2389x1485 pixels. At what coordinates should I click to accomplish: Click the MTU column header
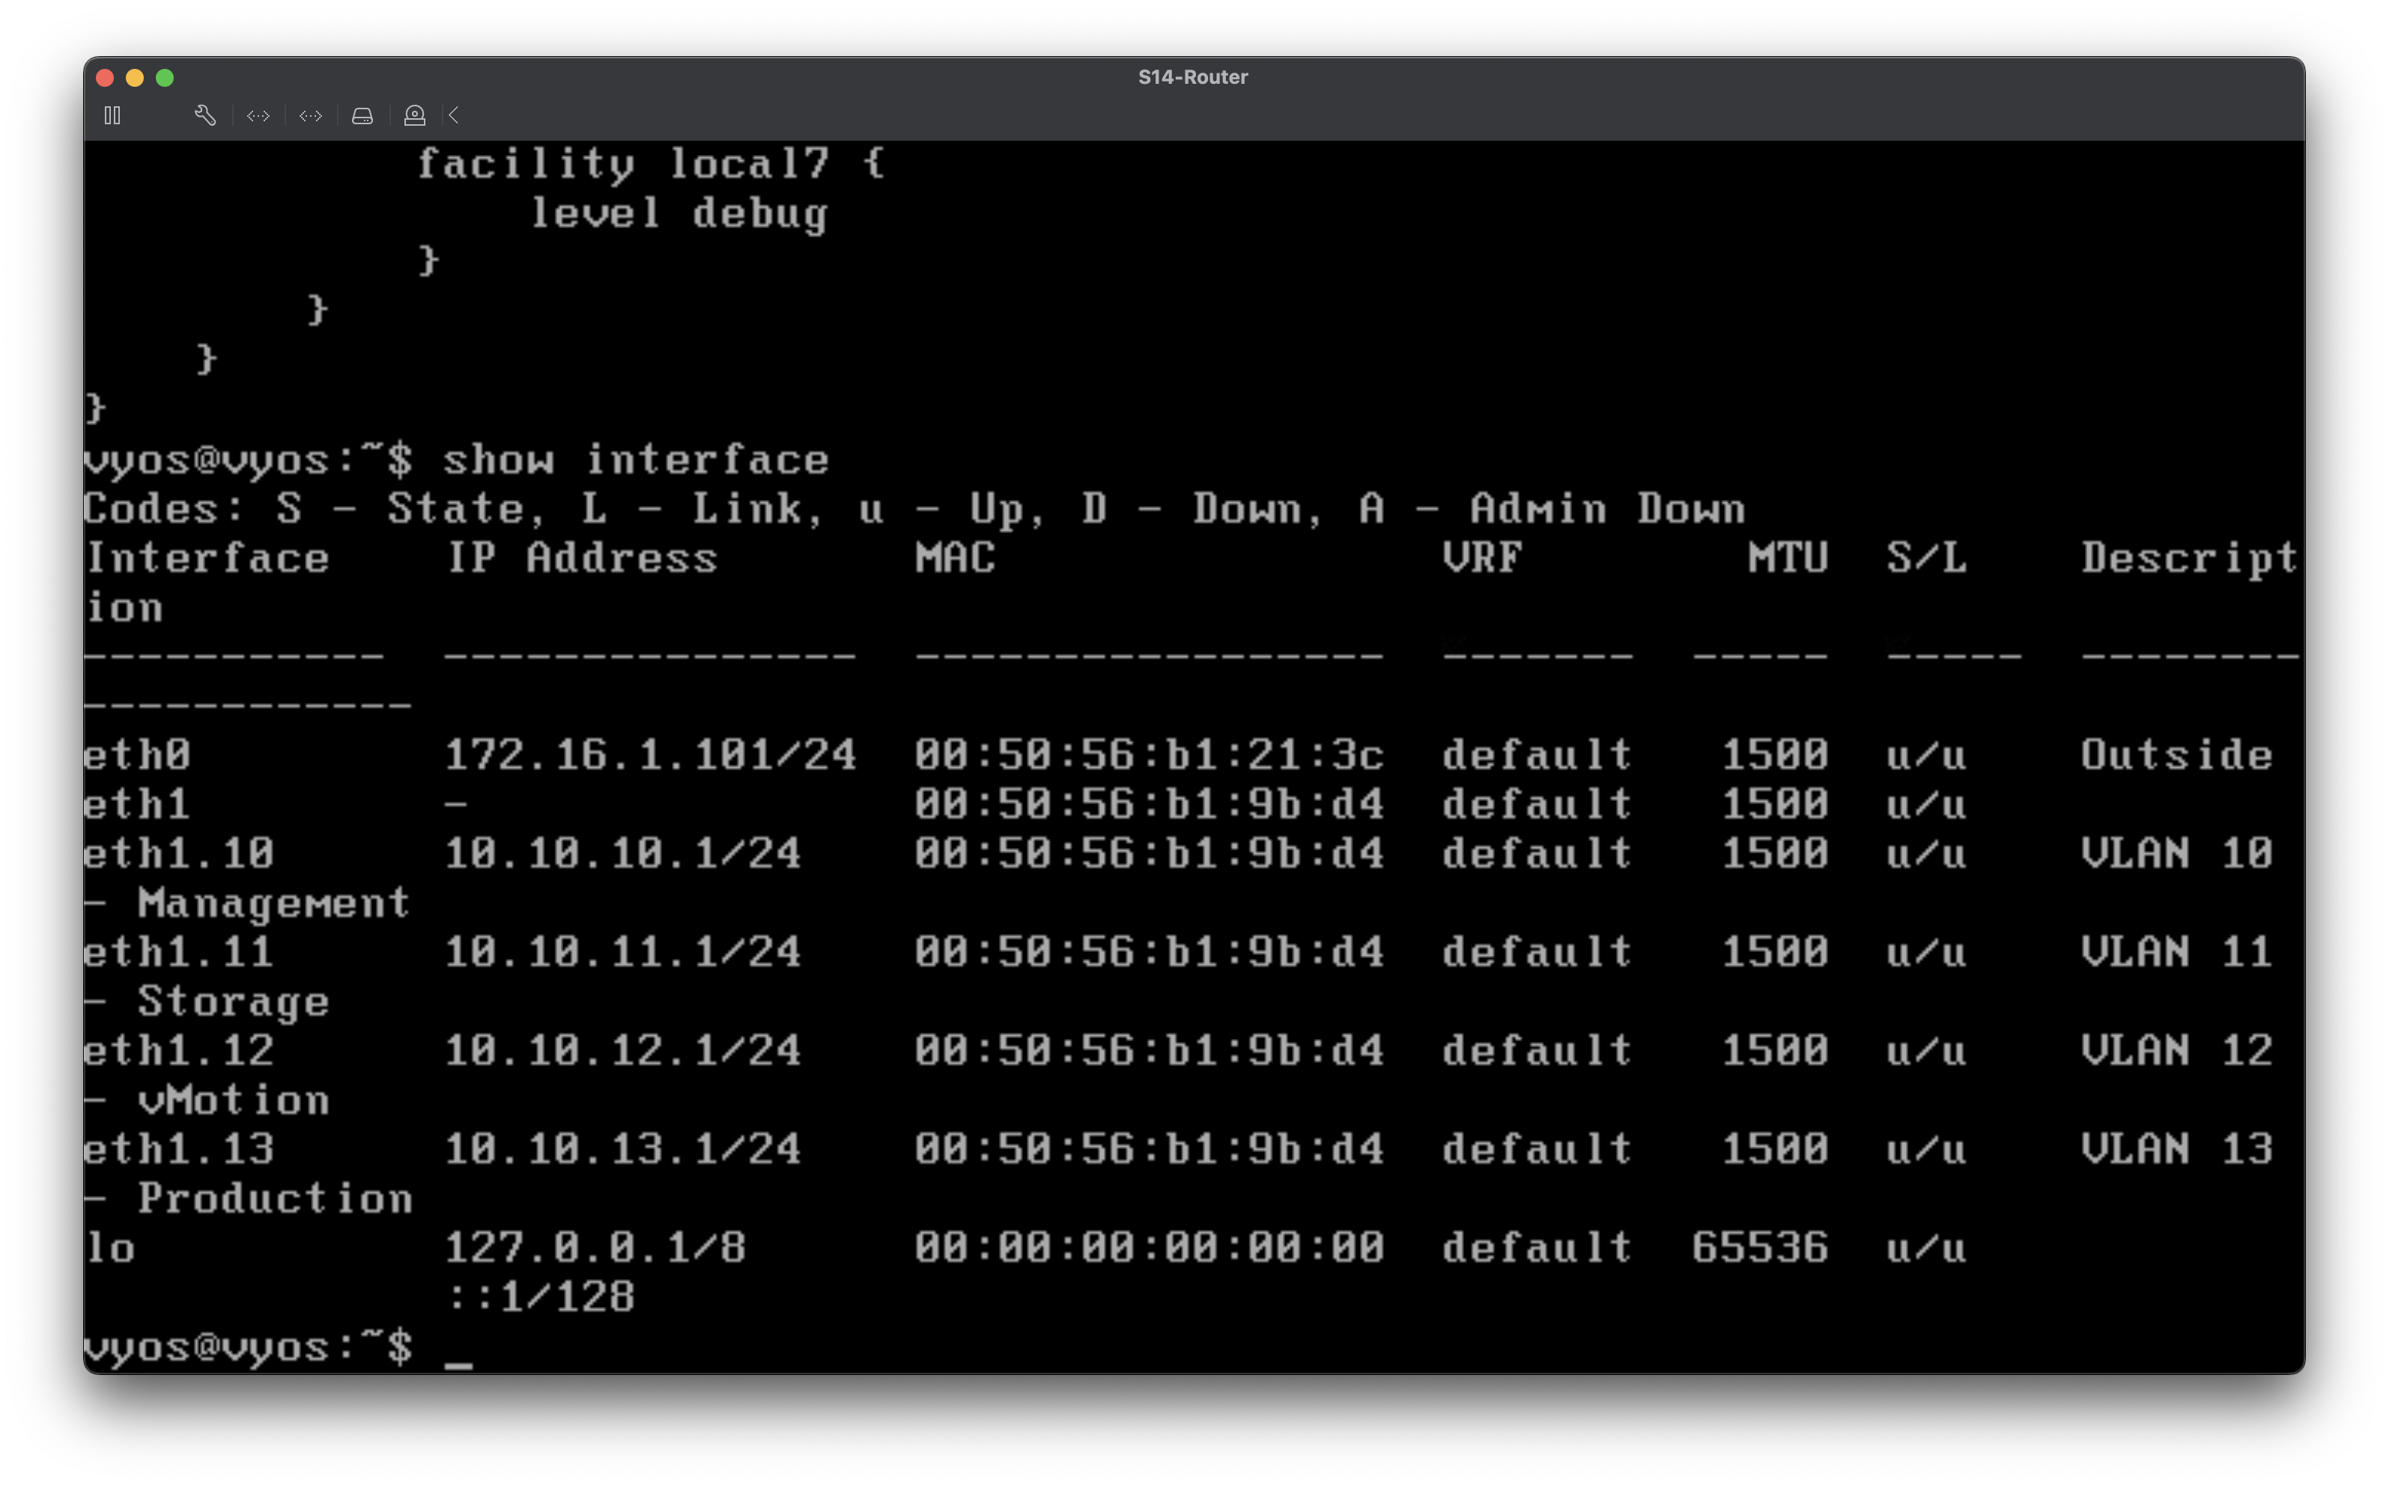[x=1787, y=559]
